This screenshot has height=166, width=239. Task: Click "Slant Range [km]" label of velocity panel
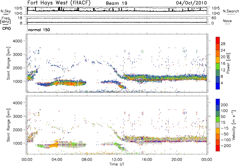8,125
